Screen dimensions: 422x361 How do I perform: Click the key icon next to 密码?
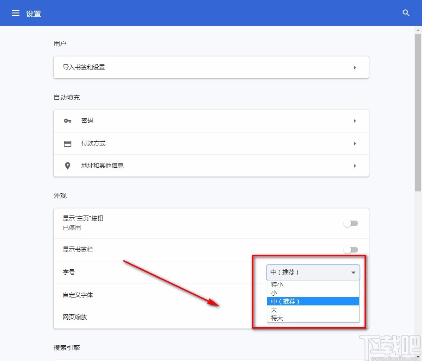pos(68,120)
